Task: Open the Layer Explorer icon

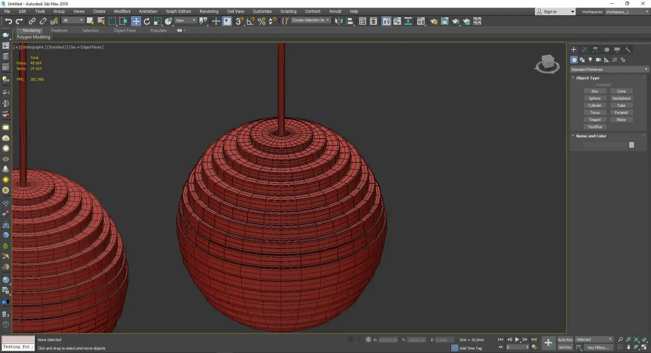Action: (373, 21)
